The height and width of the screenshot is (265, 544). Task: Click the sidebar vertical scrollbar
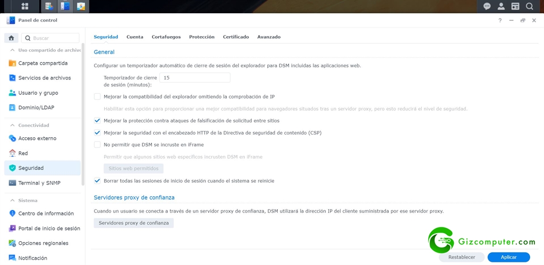(x=82, y=114)
